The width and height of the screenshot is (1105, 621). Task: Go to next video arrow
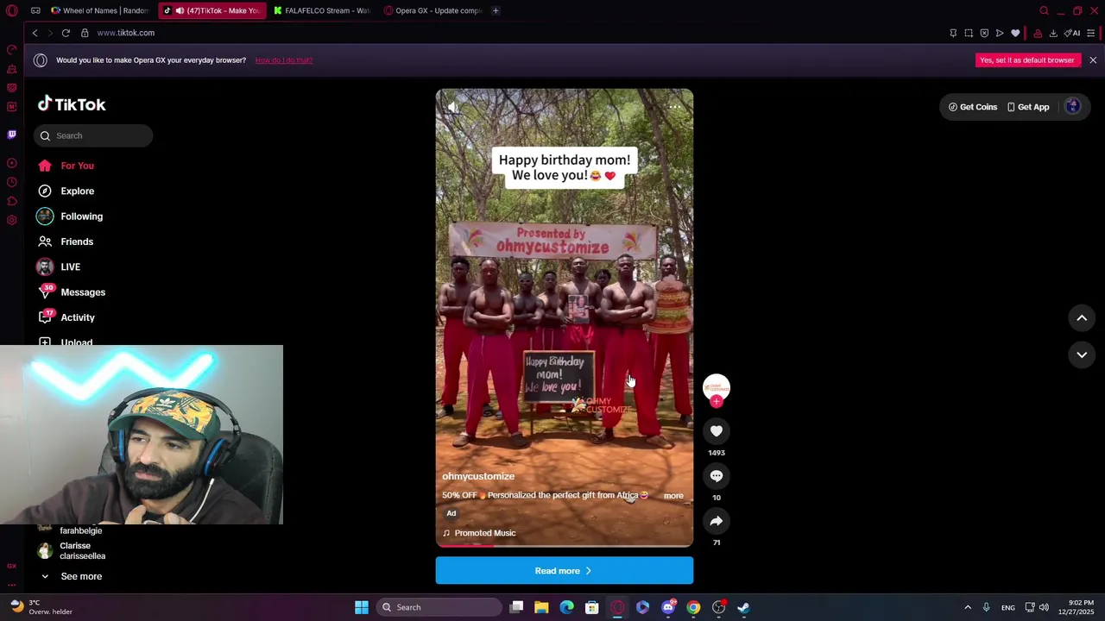click(1082, 354)
